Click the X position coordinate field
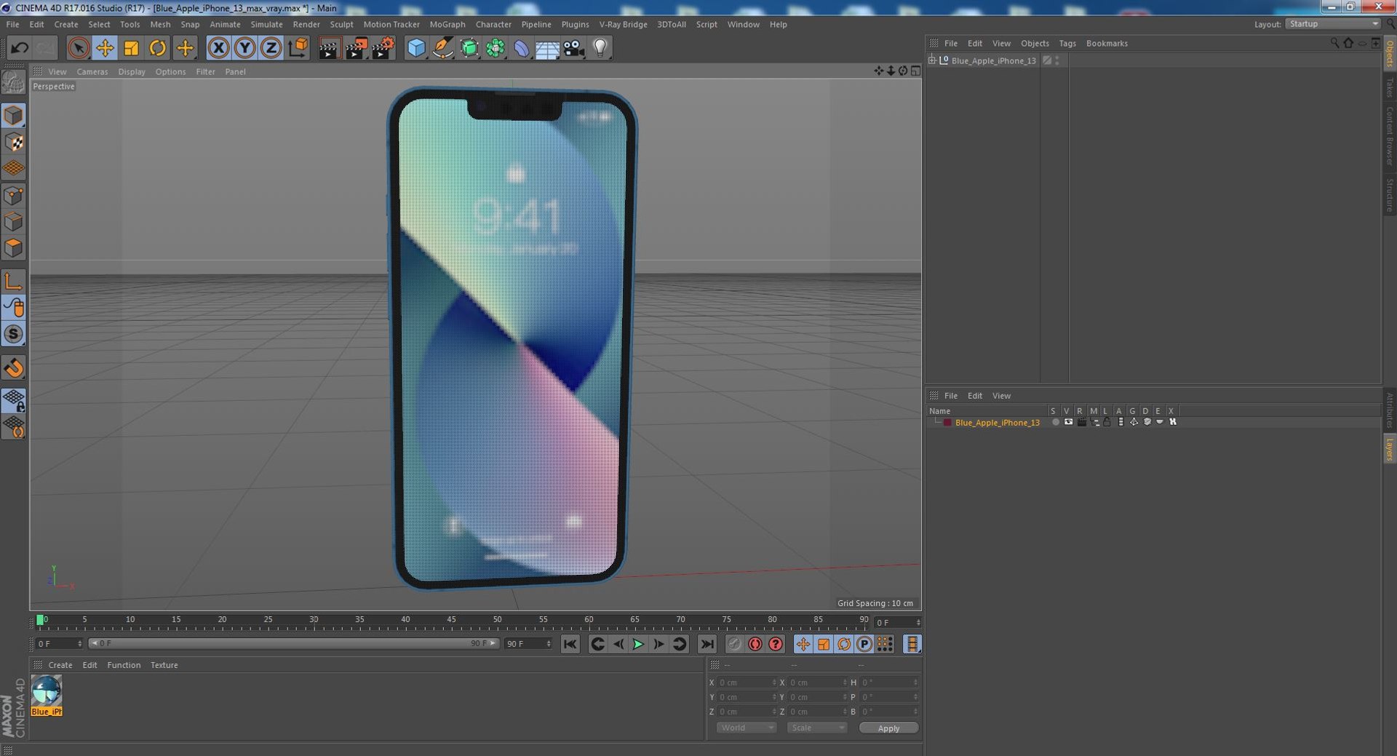Image resolution: width=1397 pixels, height=756 pixels. click(x=747, y=683)
